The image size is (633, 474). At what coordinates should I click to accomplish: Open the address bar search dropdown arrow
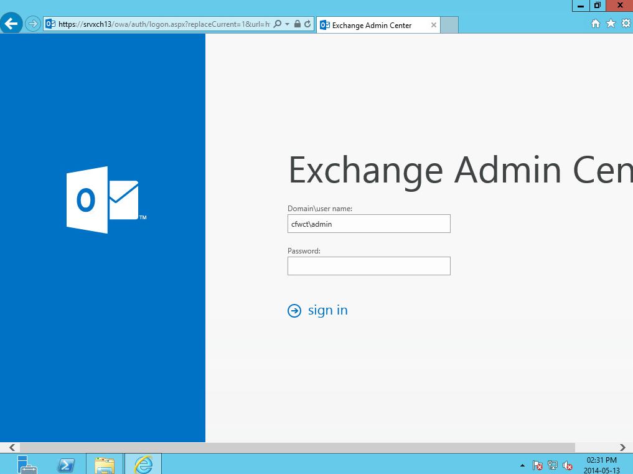click(288, 24)
